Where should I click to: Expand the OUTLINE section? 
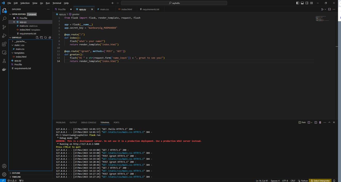tap(16, 173)
